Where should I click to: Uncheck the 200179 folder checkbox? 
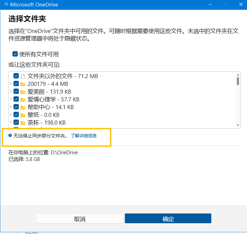coord(16,83)
